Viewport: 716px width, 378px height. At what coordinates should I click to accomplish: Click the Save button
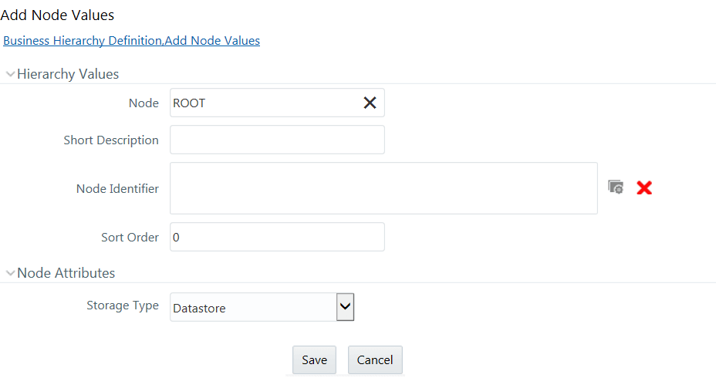click(314, 359)
